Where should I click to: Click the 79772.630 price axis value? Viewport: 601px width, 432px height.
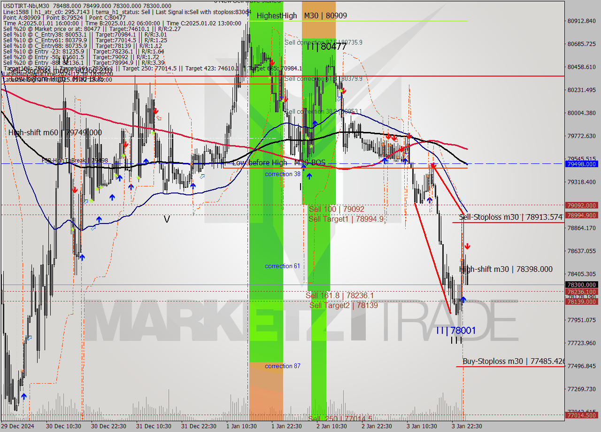point(582,136)
